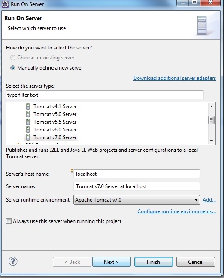Click the server list scroll down arrow
Viewport: 224px width, 278px height.
pyautogui.click(x=212, y=141)
